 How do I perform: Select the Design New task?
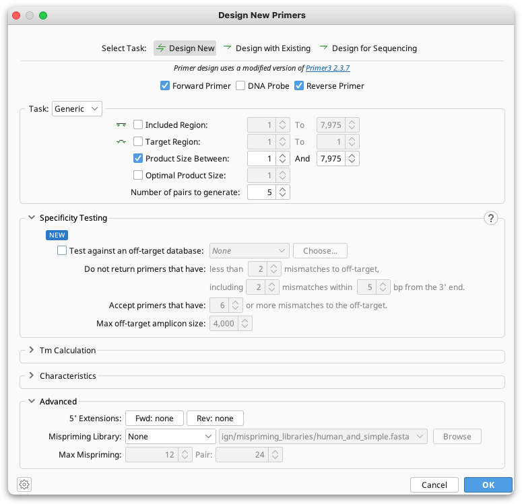185,48
